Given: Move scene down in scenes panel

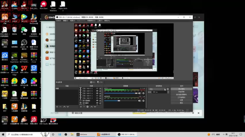Looking at the screenshot, I should [68, 107].
